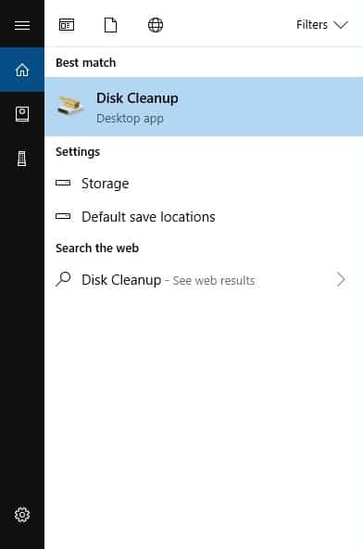363x549 pixels.
Task: Filter results by Documents icon
Action: click(x=110, y=25)
